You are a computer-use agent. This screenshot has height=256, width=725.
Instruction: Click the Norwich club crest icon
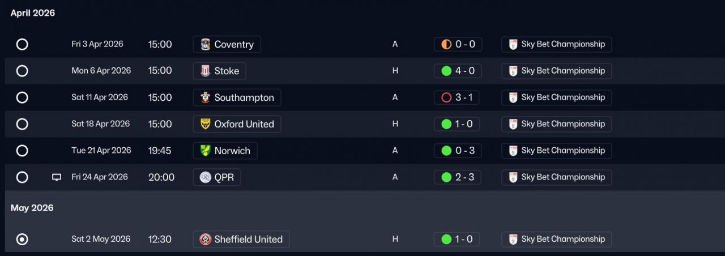pyautogui.click(x=205, y=151)
